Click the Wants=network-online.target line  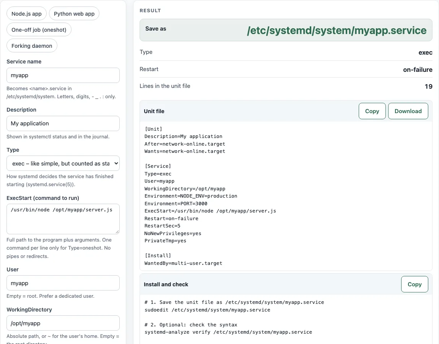[x=185, y=151]
